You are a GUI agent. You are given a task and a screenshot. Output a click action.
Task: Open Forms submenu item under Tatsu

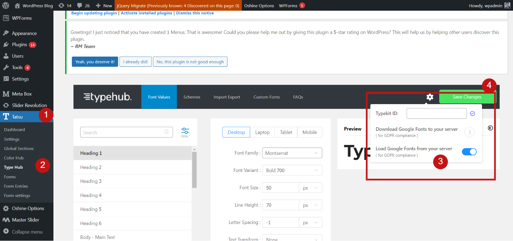pos(10,177)
